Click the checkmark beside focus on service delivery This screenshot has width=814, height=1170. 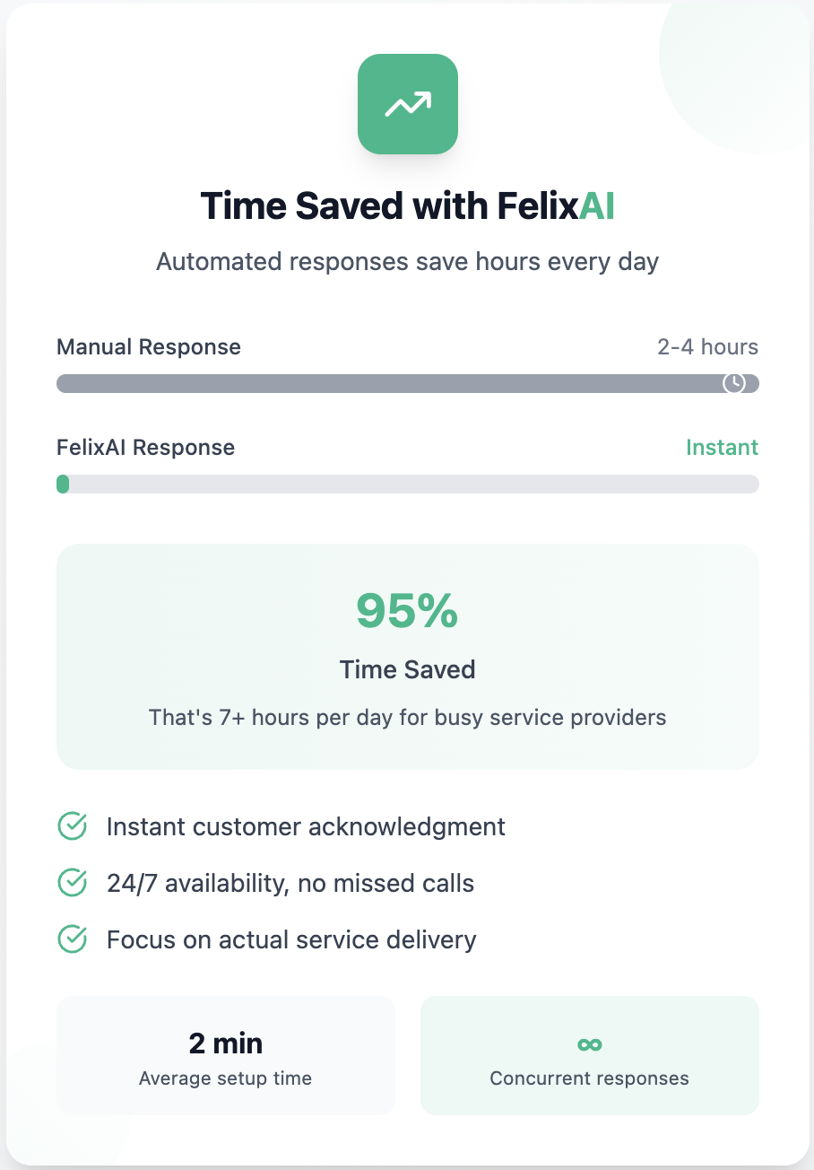point(72,939)
